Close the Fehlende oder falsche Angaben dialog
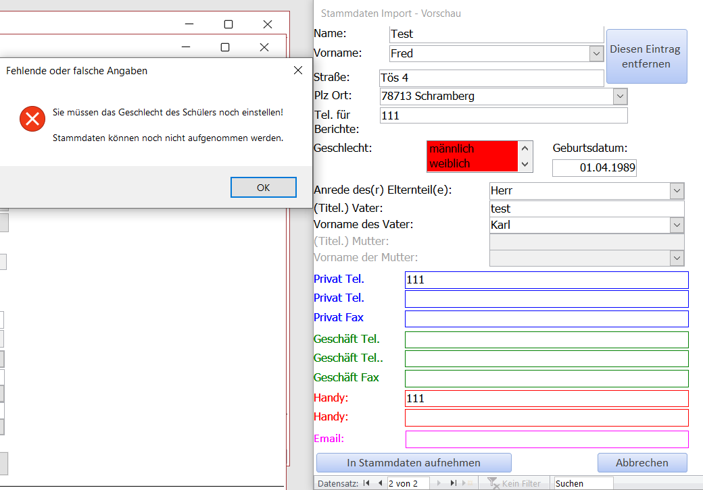703x490 pixels. 298,70
